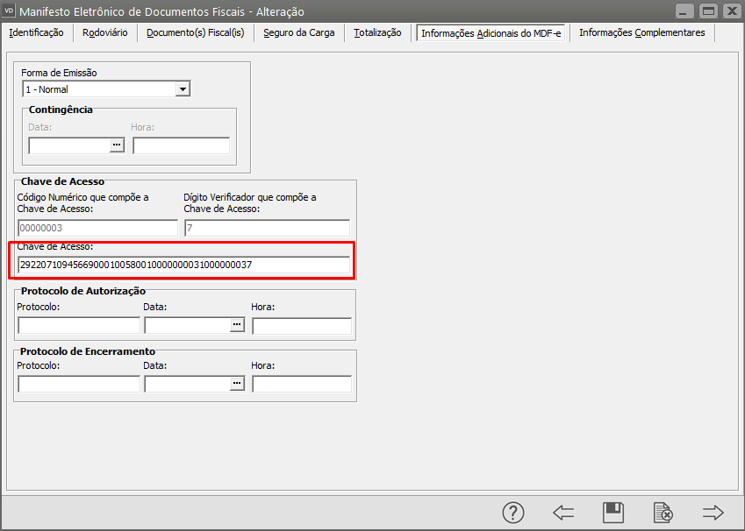Switch to the Rodoviário tab
Image resolution: width=745 pixels, height=531 pixels.
[105, 32]
